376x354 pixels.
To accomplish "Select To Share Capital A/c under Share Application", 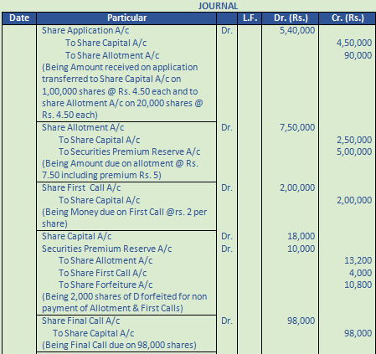I will coord(106,43).
